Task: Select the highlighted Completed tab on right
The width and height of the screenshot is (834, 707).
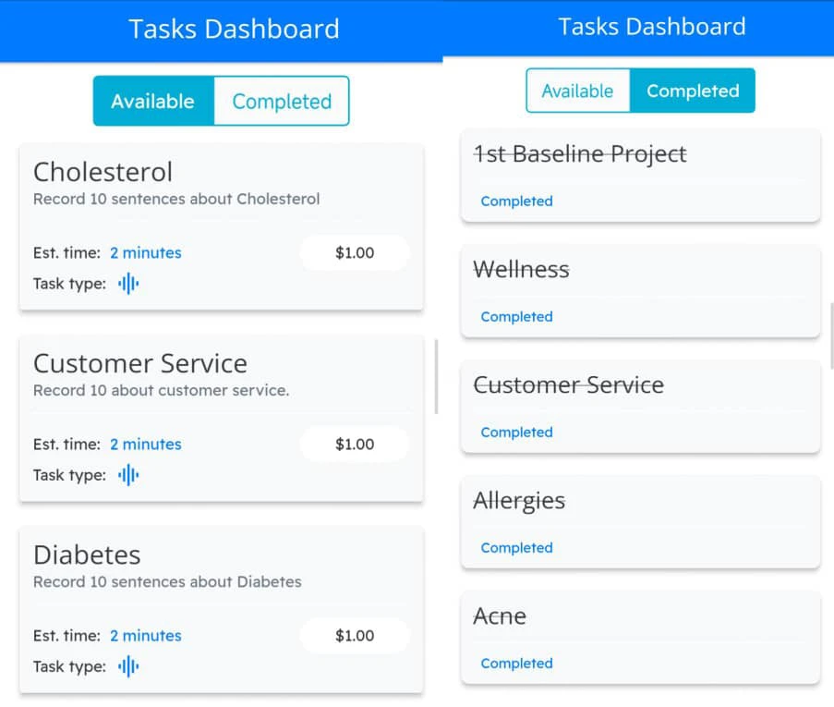Action: point(693,91)
